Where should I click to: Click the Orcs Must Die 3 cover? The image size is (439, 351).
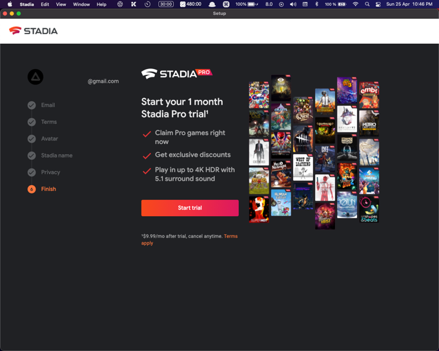click(x=347, y=90)
